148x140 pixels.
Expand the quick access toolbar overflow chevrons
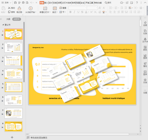[36, 3]
